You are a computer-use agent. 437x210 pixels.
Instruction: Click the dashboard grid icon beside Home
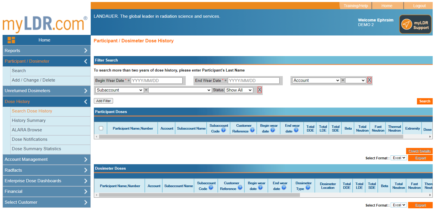pyautogui.click(x=11, y=40)
